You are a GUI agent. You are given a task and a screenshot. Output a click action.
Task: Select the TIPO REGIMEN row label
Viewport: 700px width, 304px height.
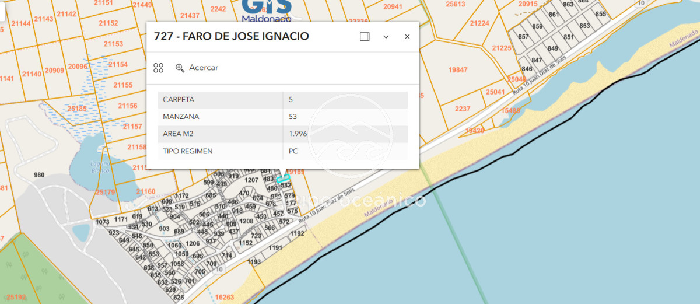(x=187, y=151)
